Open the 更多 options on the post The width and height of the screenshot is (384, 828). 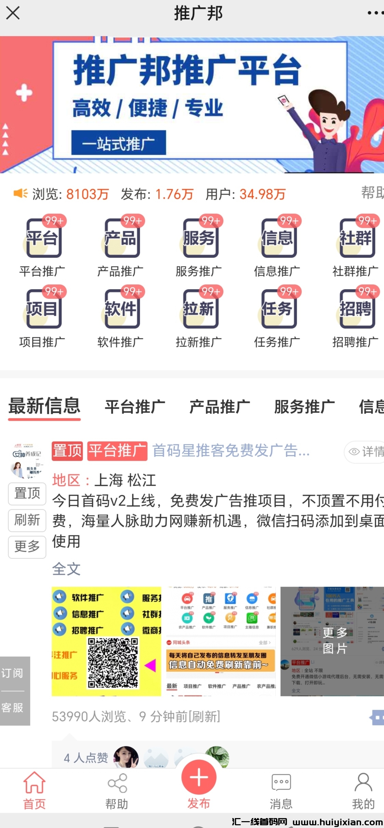(x=27, y=547)
